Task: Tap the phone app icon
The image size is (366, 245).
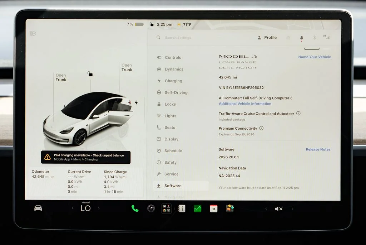Action: tap(135, 208)
